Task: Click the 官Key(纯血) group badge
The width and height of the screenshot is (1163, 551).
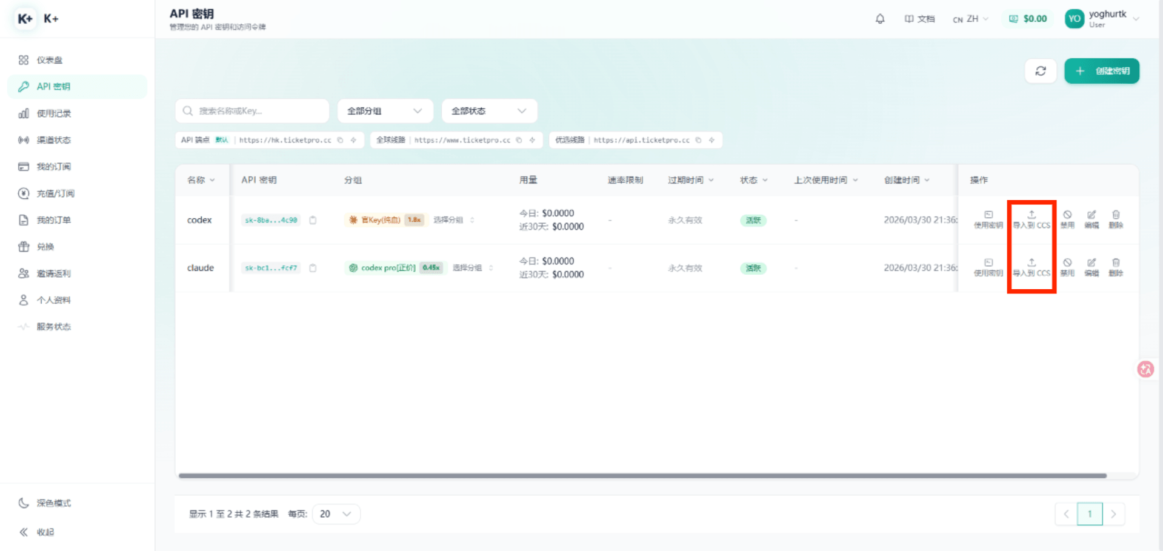Action: coord(386,220)
